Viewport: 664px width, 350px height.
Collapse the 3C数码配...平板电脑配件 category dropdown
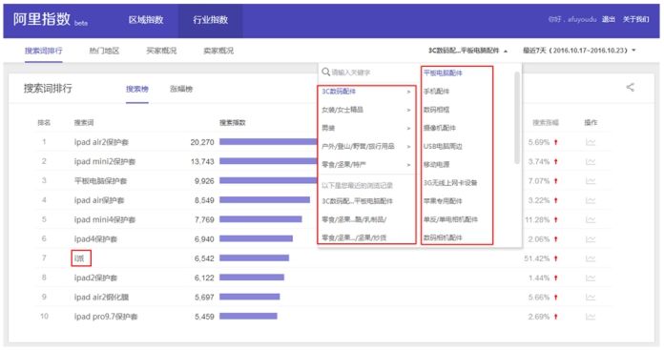click(x=467, y=51)
